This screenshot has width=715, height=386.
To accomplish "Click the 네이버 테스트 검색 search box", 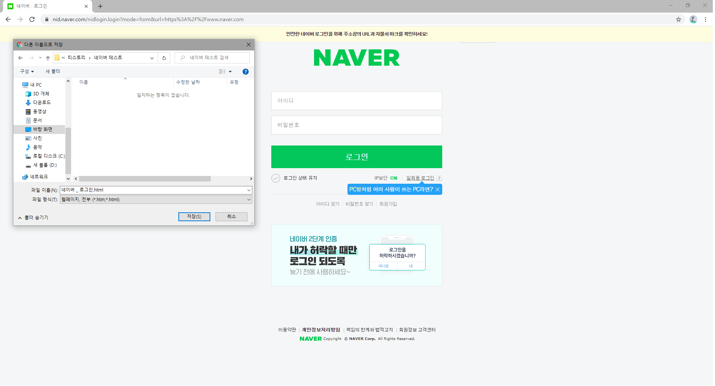I will (x=212, y=58).
